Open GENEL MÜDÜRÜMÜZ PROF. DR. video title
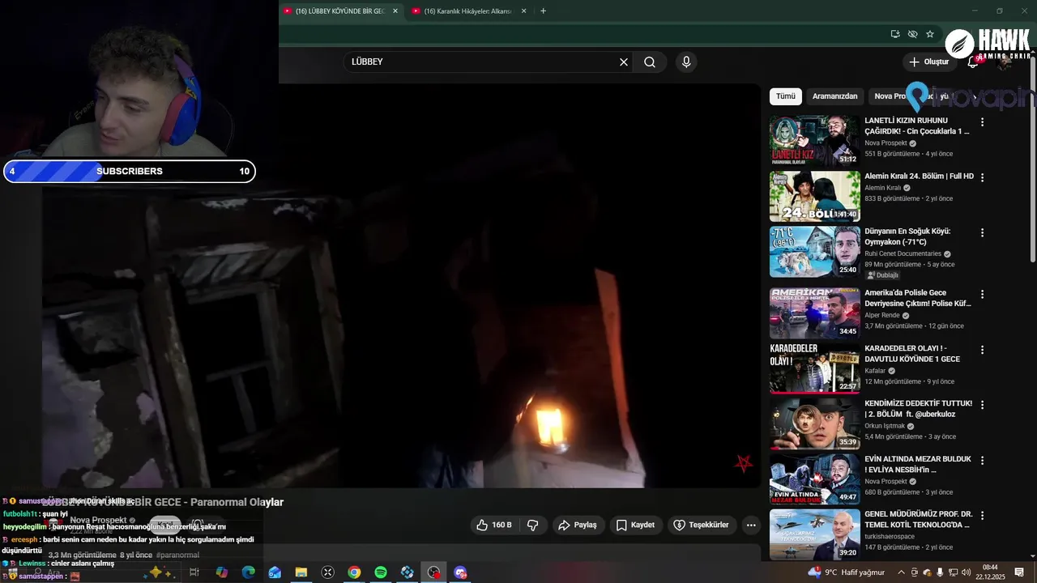This screenshot has height=583, width=1037. click(919, 519)
